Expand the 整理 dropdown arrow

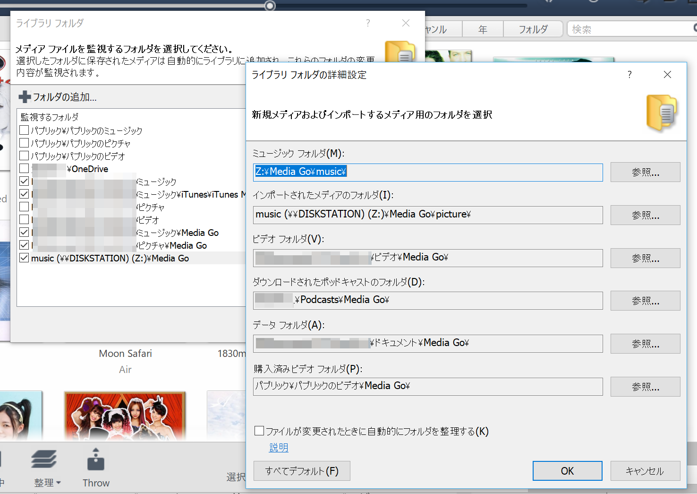[x=59, y=483]
